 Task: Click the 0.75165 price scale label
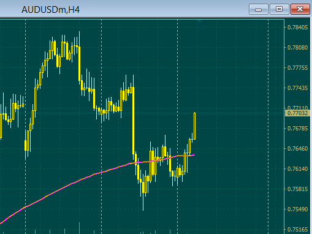click(297, 230)
